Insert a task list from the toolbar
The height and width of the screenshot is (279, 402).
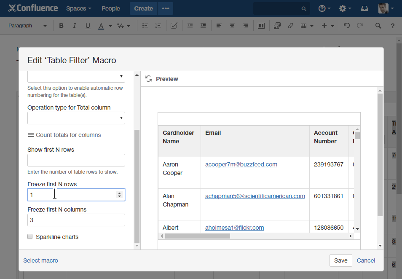click(x=174, y=26)
